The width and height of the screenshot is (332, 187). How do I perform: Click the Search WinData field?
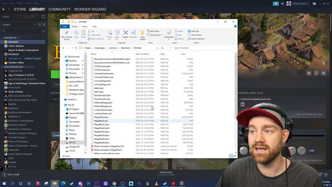[201, 48]
